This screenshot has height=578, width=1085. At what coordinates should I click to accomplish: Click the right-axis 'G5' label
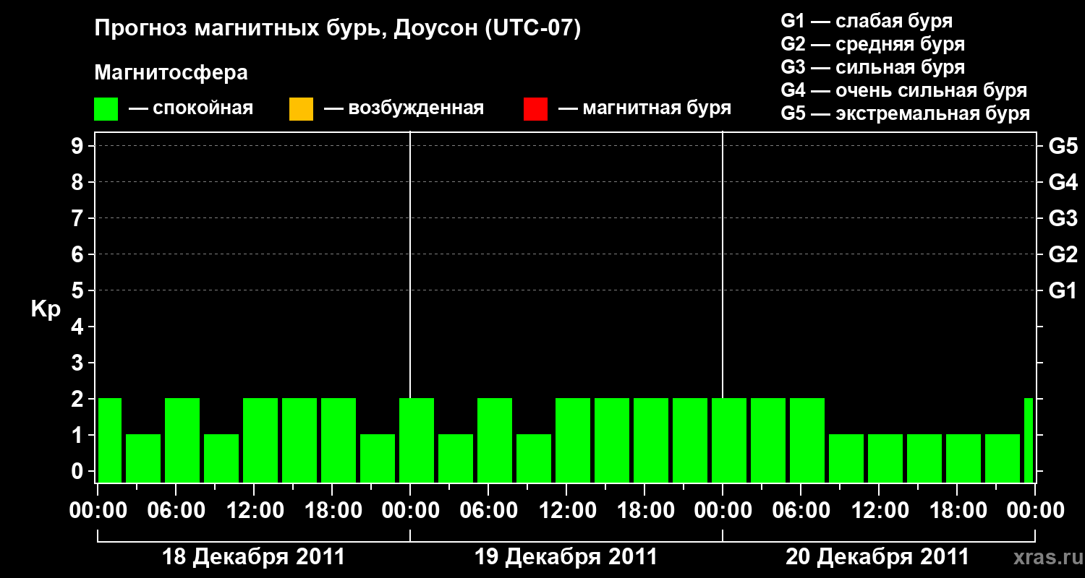click(1063, 146)
